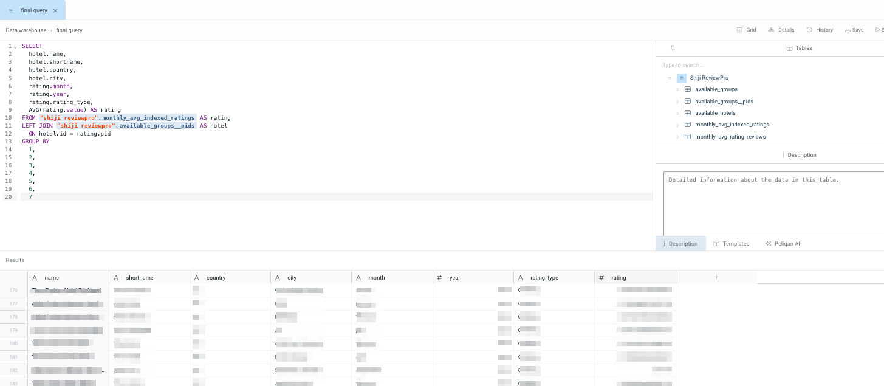Select result row 182
The width and height of the screenshot is (884, 386).
pos(14,370)
